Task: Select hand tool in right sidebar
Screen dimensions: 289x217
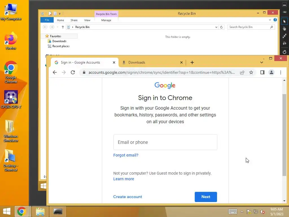Action: click(x=284, y=29)
